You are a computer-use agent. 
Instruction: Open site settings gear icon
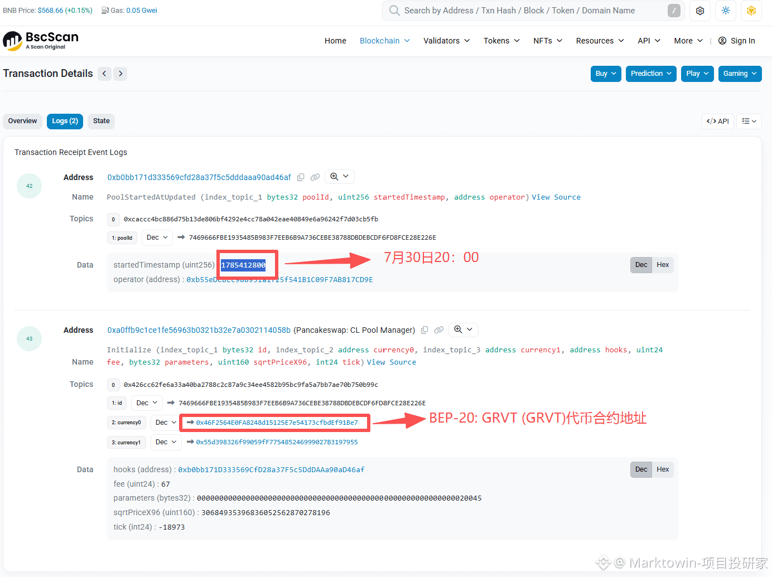(700, 11)
